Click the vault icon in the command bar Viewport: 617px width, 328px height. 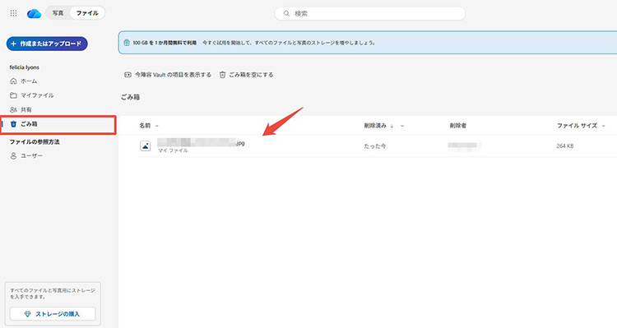(128, 75)
